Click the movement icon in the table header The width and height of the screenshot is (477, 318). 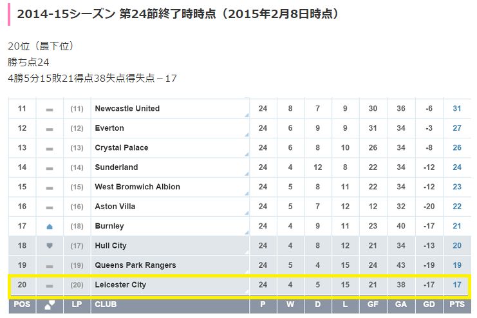[x=50, y=304]
